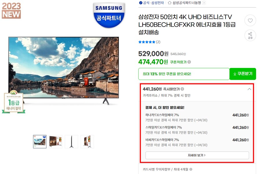Screen dimensions: 261x174
Task: Select second thumbnail showing TV in shop
Action: pos(56,142)
